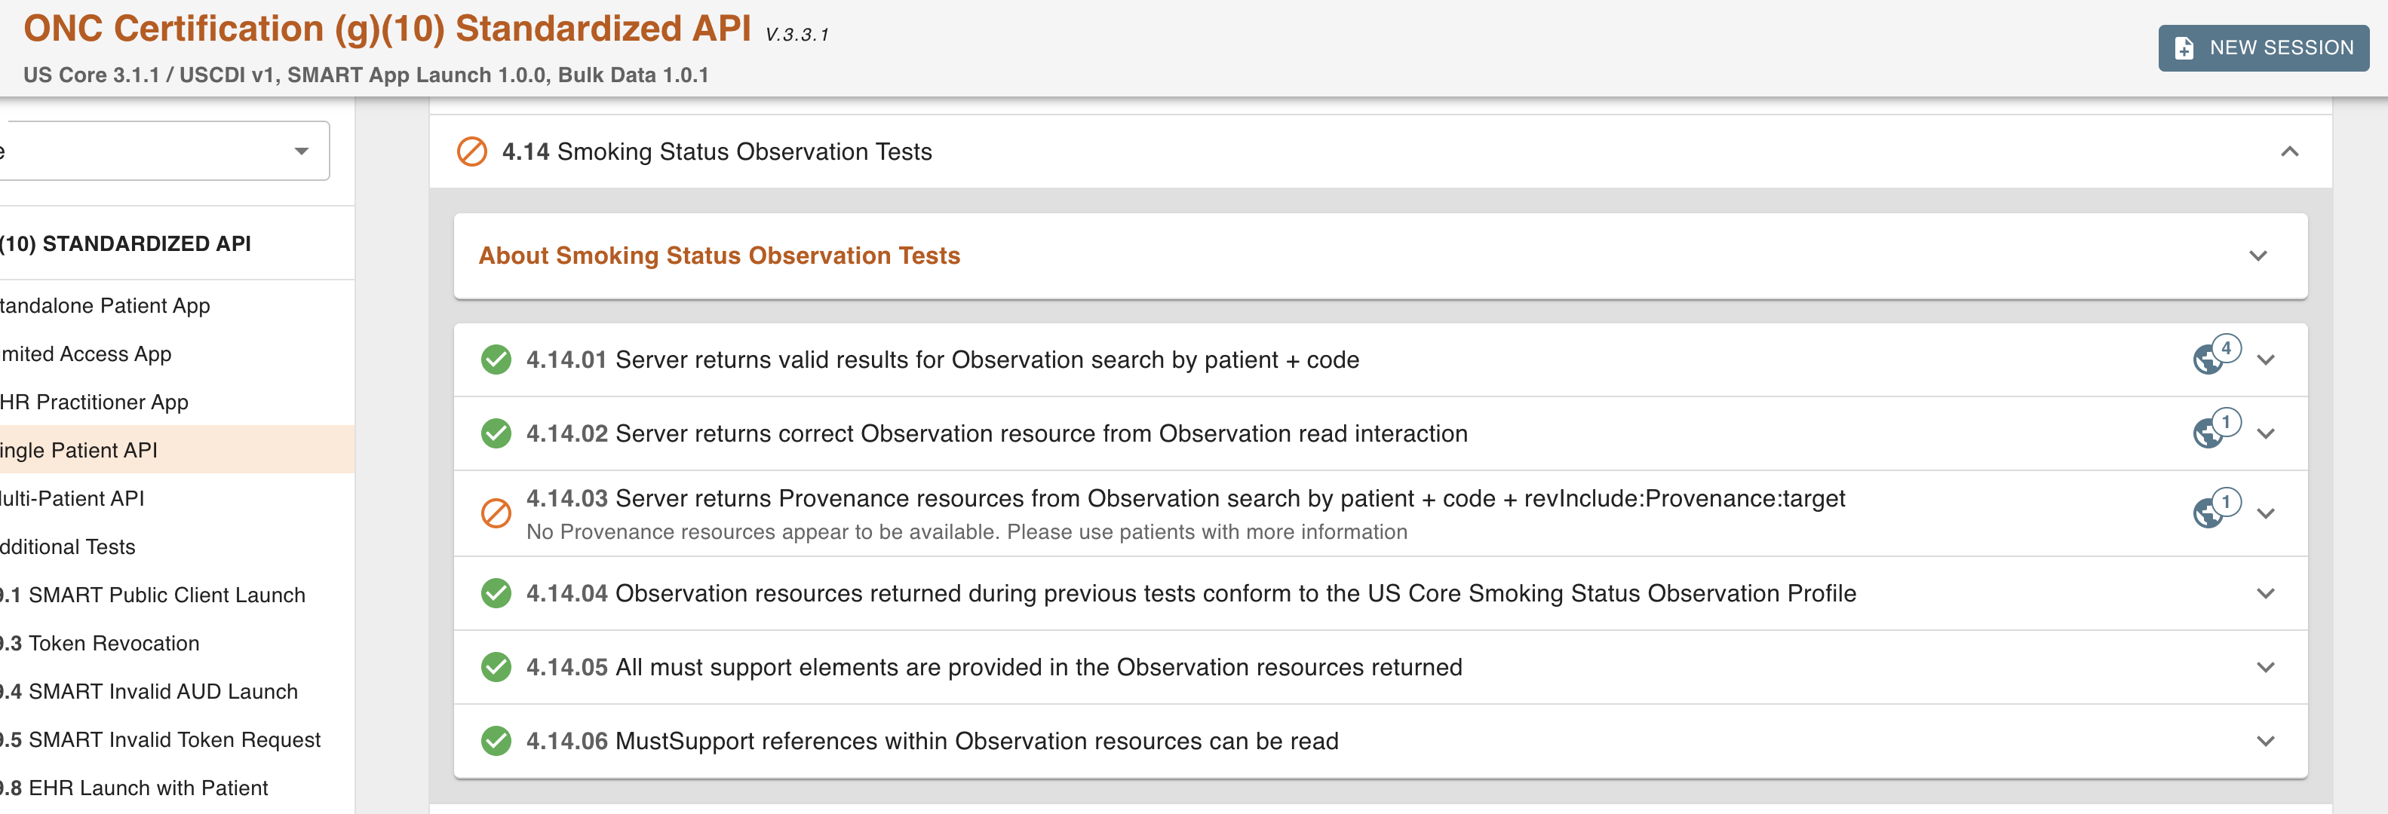Click the skipped status icon for test 4.14.03
The image size is (2388, 814).
click(496, 513)
